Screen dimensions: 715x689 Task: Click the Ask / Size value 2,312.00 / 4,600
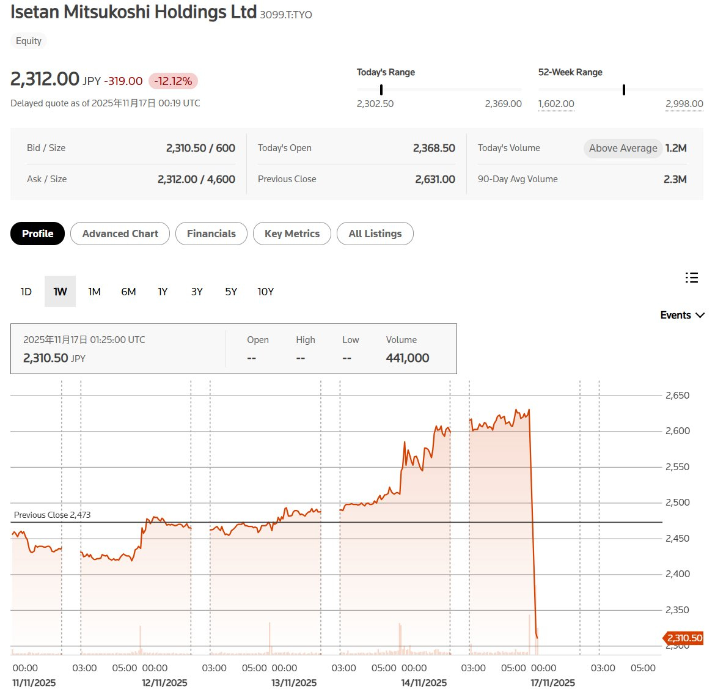pyautogui.click(x=197, y=179)
